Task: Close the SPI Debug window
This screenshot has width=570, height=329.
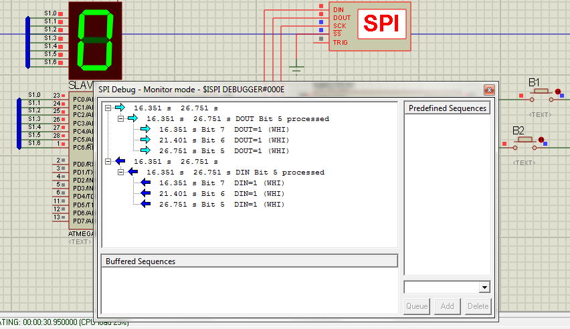Action: coord(490,90)
